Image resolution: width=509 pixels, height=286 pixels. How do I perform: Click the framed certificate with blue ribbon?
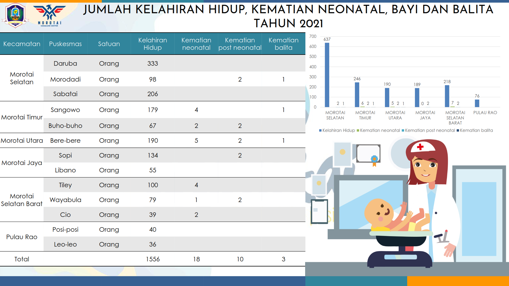(x=368, y=155)
